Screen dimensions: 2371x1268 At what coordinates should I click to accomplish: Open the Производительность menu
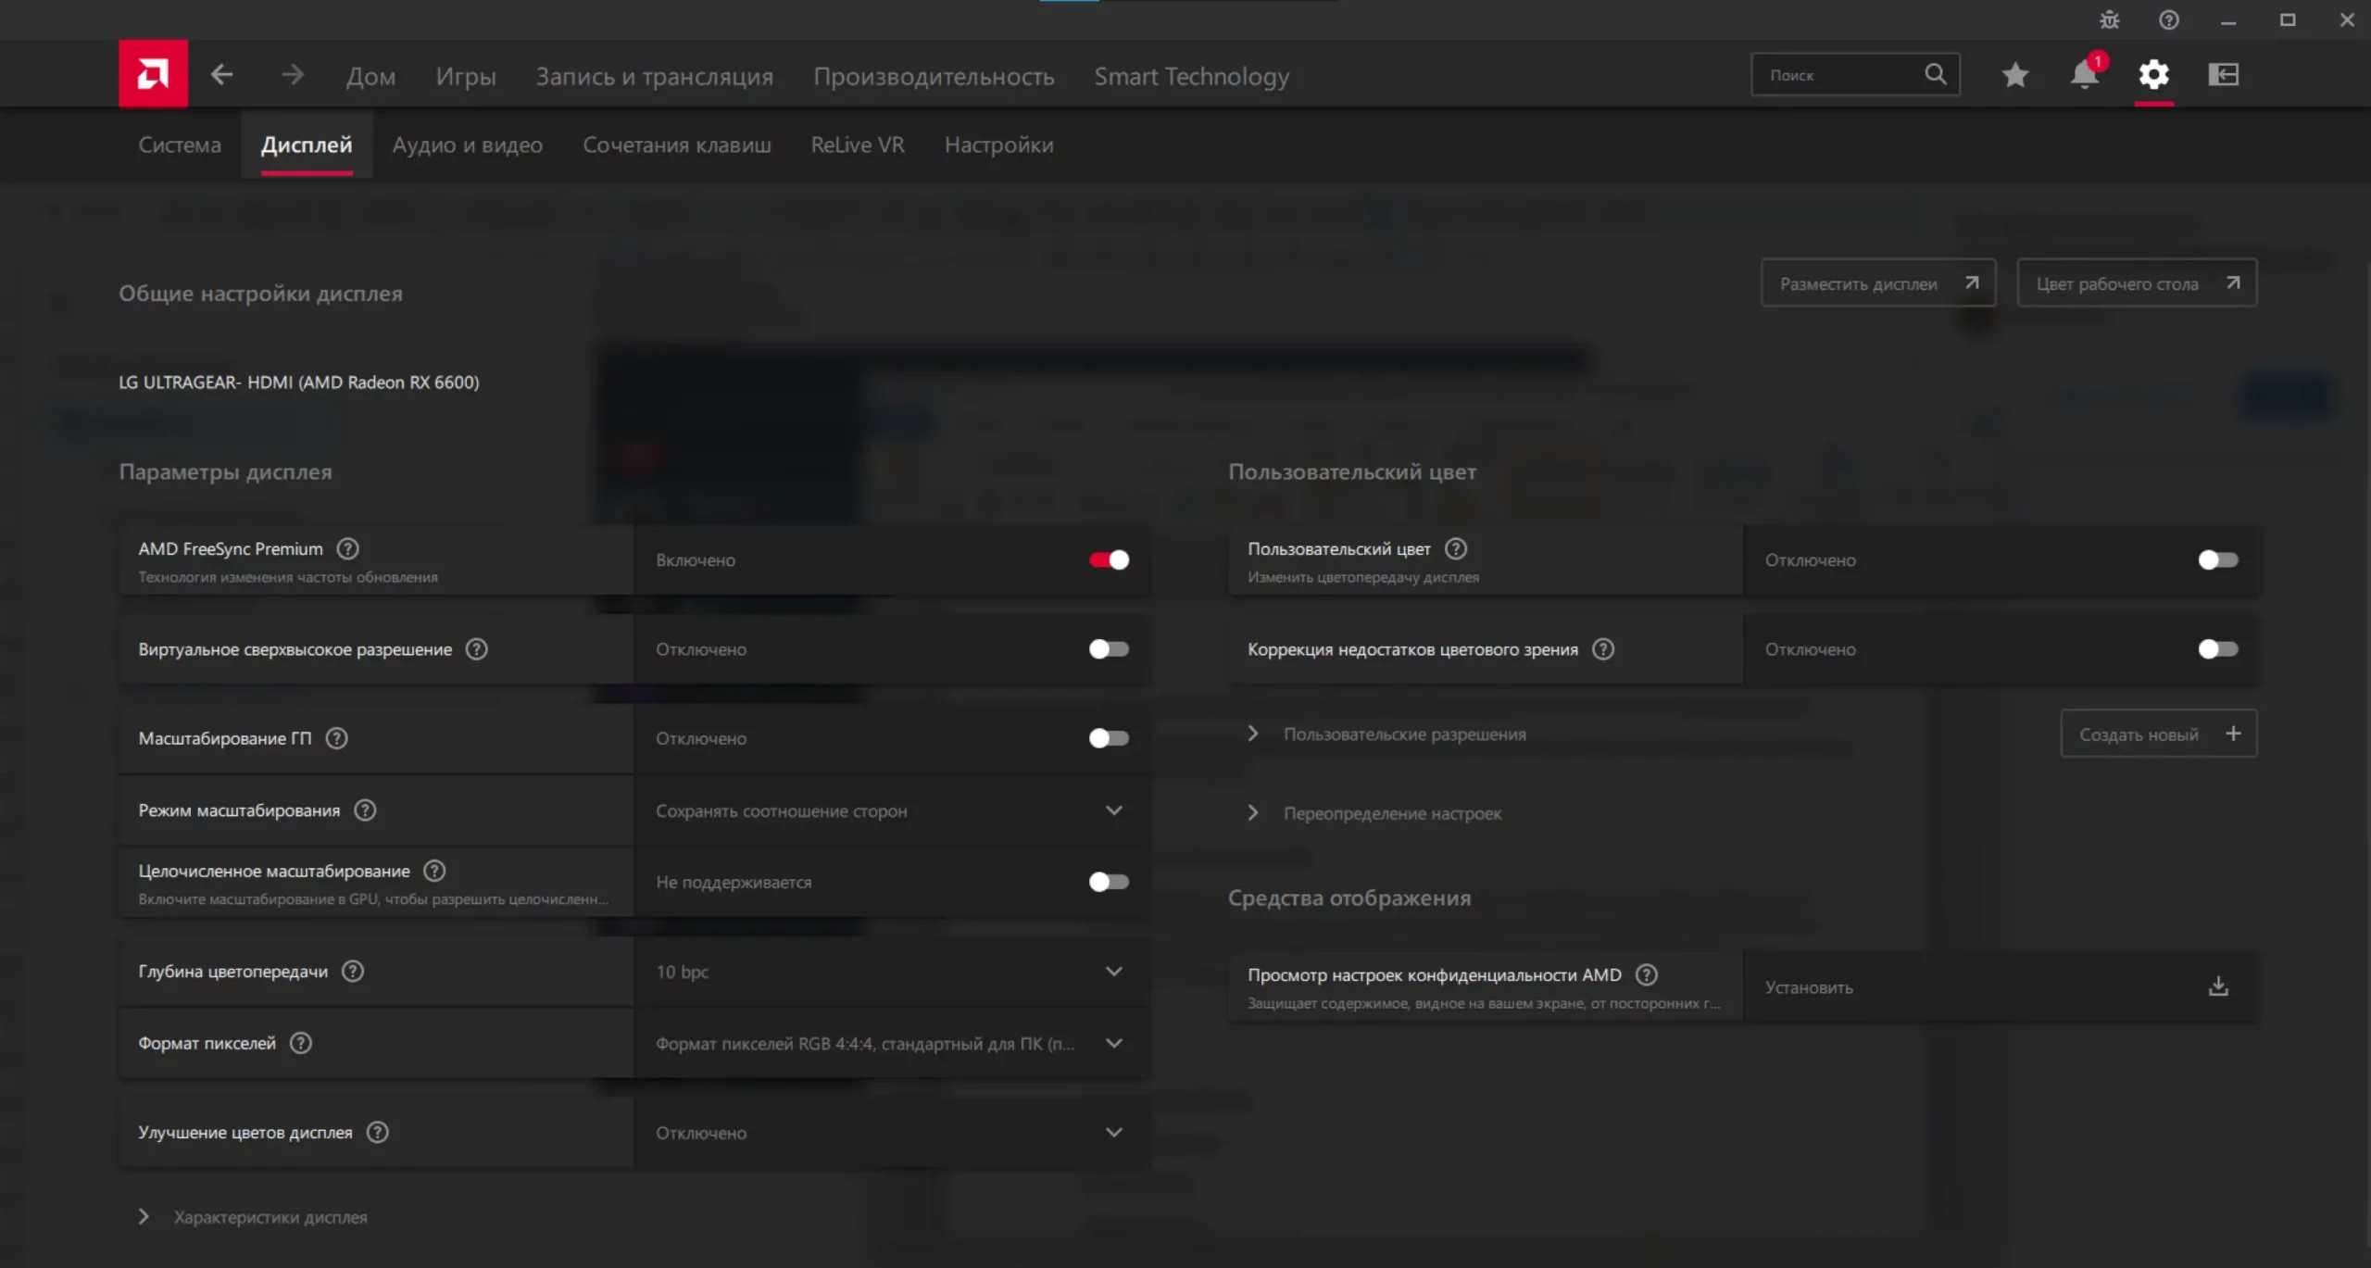pyautogui.click(x=933, y=76)
